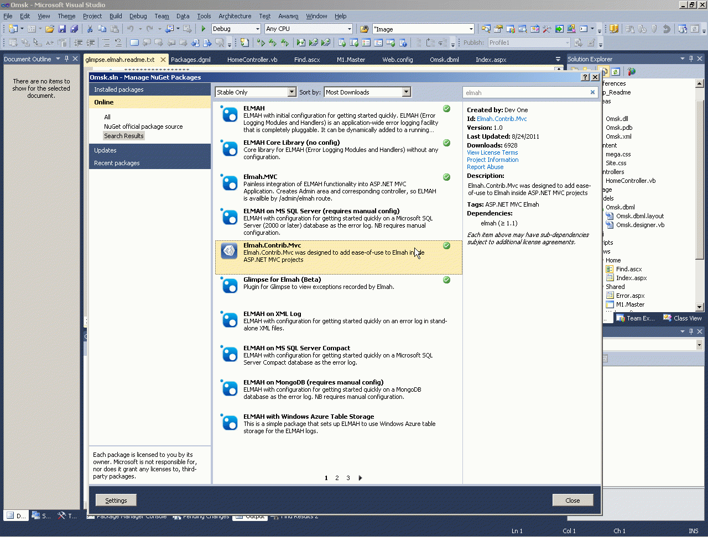Click the Save icon in toolbar
Screen dimensions: 708x537
click(x=62, y=29)
